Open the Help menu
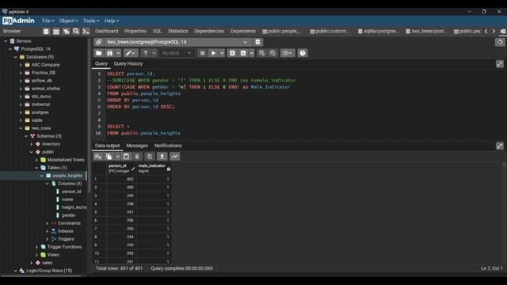 tap(112, 21)
